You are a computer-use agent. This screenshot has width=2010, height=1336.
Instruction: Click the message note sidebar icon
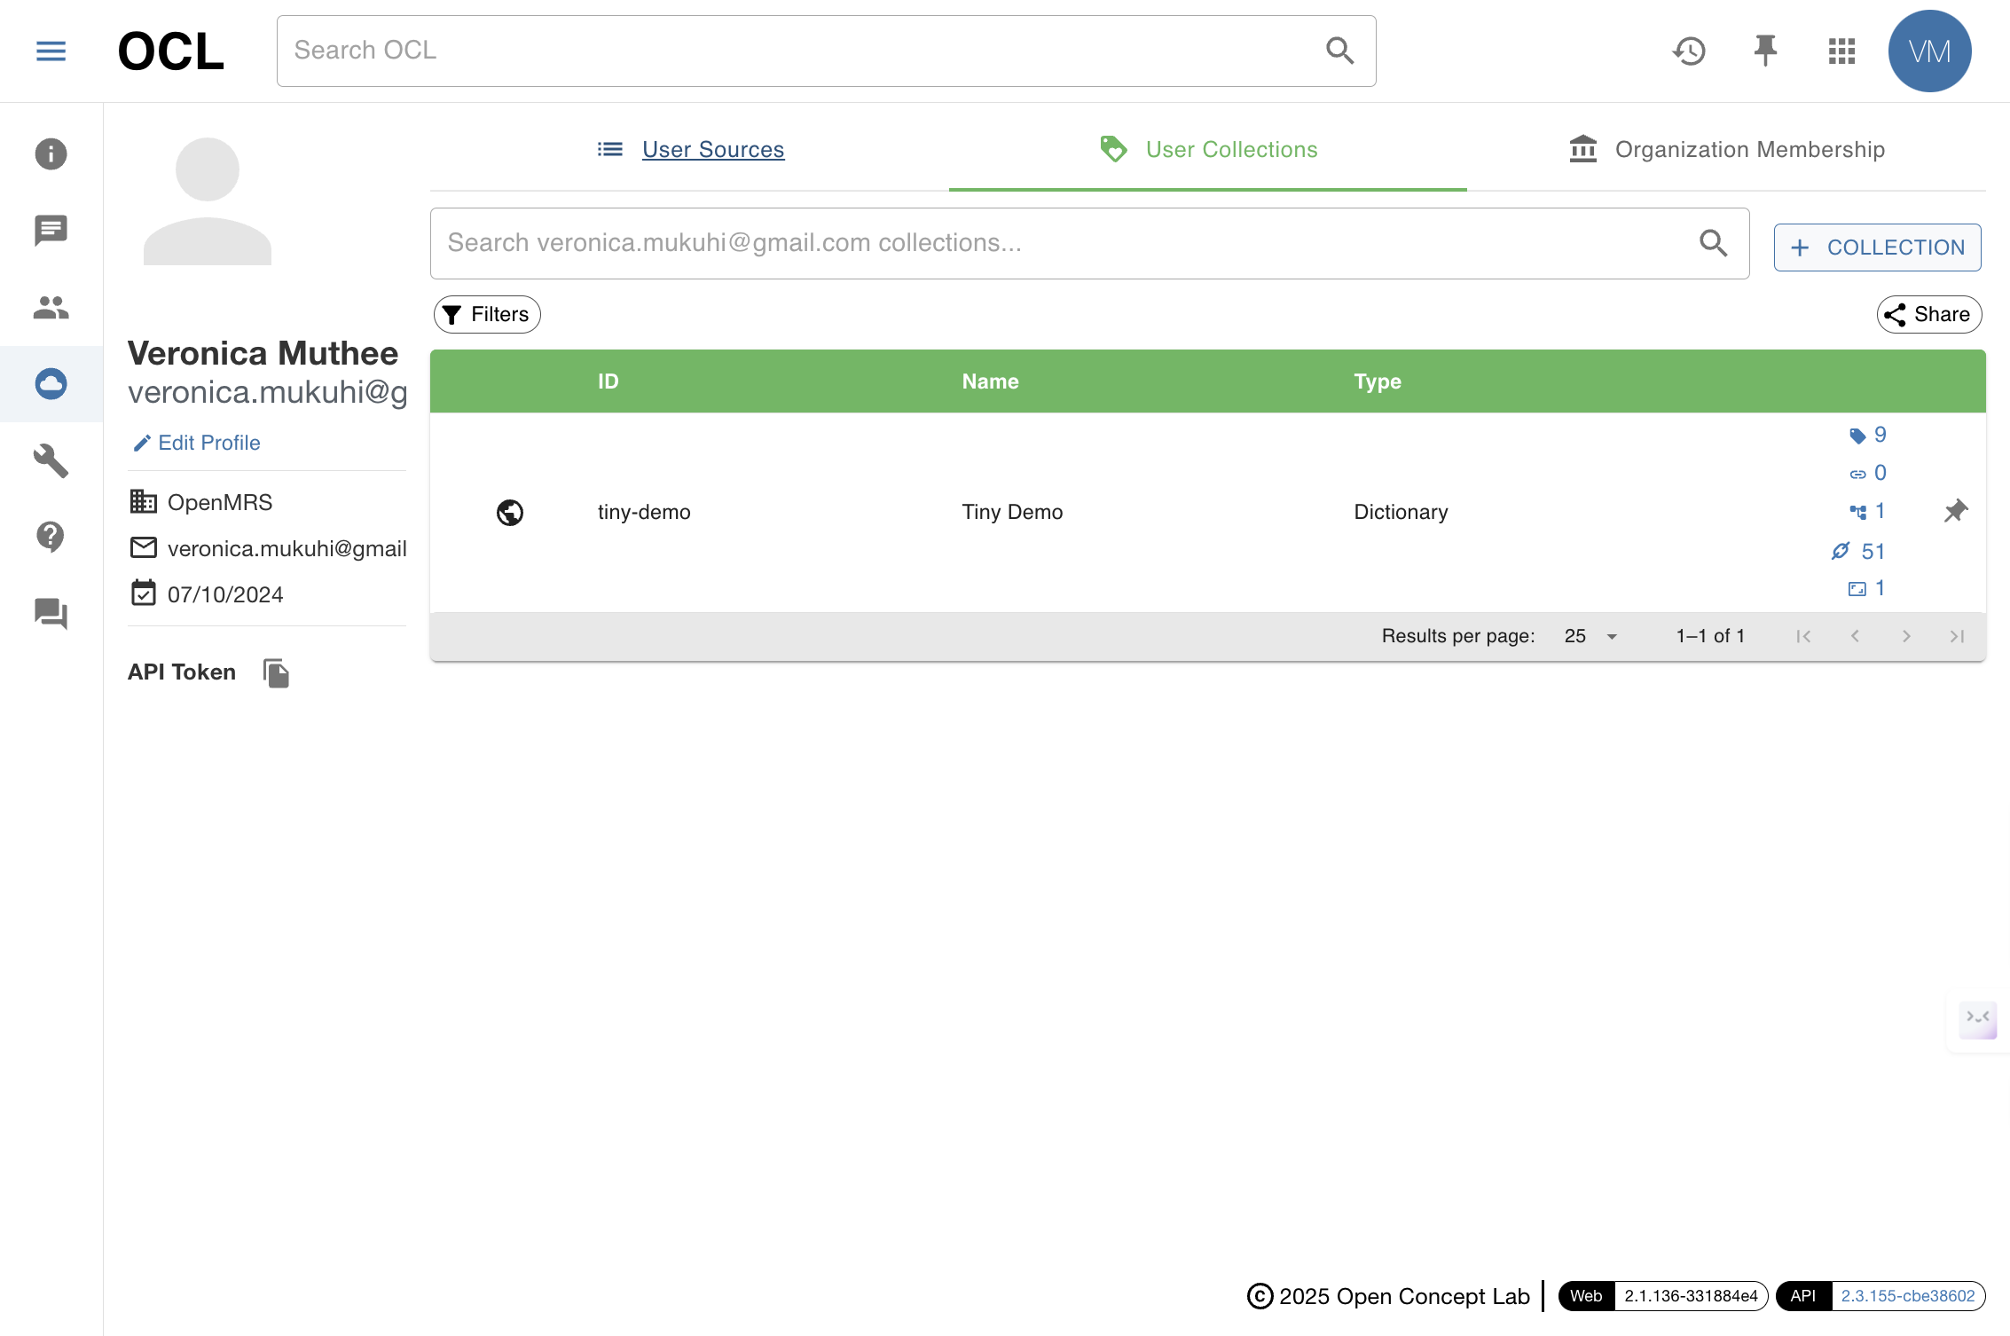[x=51, y=231]
